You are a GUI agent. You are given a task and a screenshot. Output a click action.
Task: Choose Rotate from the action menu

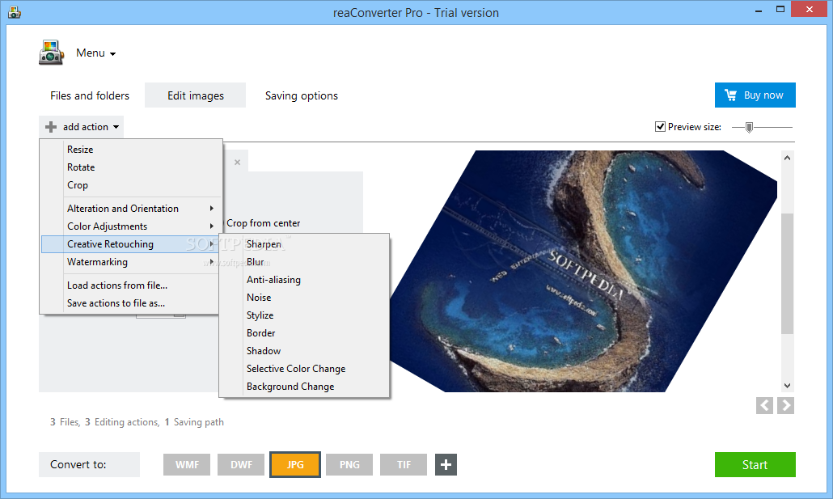click(131, 167)
